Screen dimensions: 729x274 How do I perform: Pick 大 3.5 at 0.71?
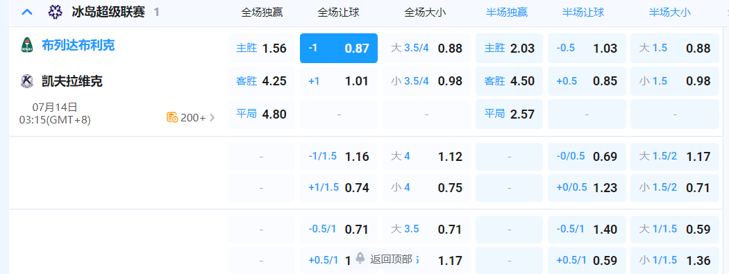tap(426, 230)
